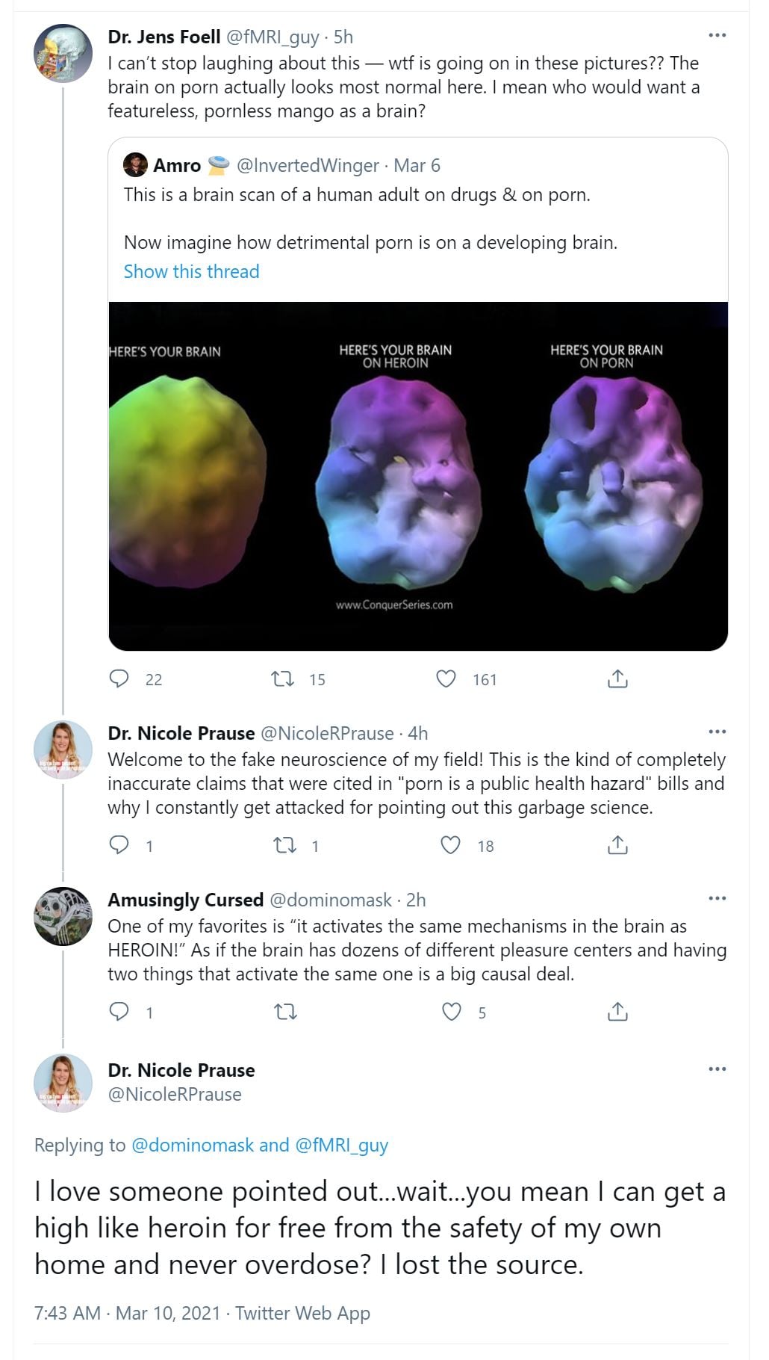This screenshot has width=769, height=1360.
Task: Retweet Dr. Jens Foell's tweet
Action: [282, 679]
